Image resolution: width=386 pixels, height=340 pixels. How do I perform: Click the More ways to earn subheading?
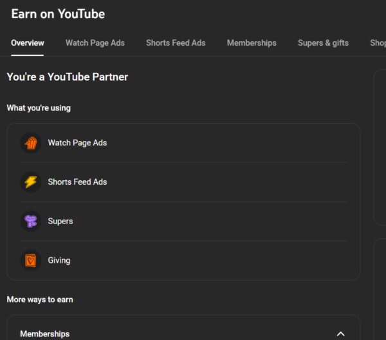(40, 299)
